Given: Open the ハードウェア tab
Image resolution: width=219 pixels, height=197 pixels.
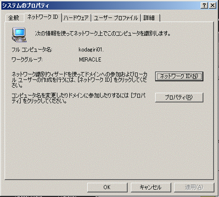Looking at the screenshot, I should pos(76,18).
